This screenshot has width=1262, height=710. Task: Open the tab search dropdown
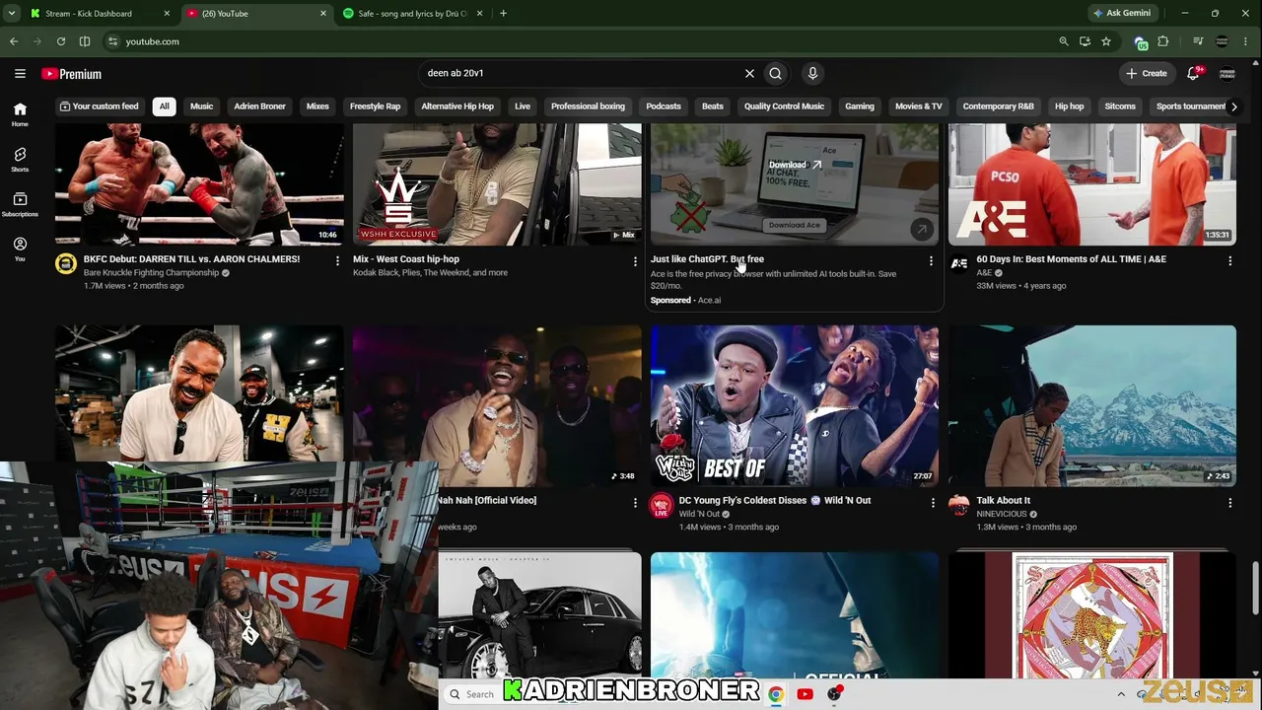[12, 14]
